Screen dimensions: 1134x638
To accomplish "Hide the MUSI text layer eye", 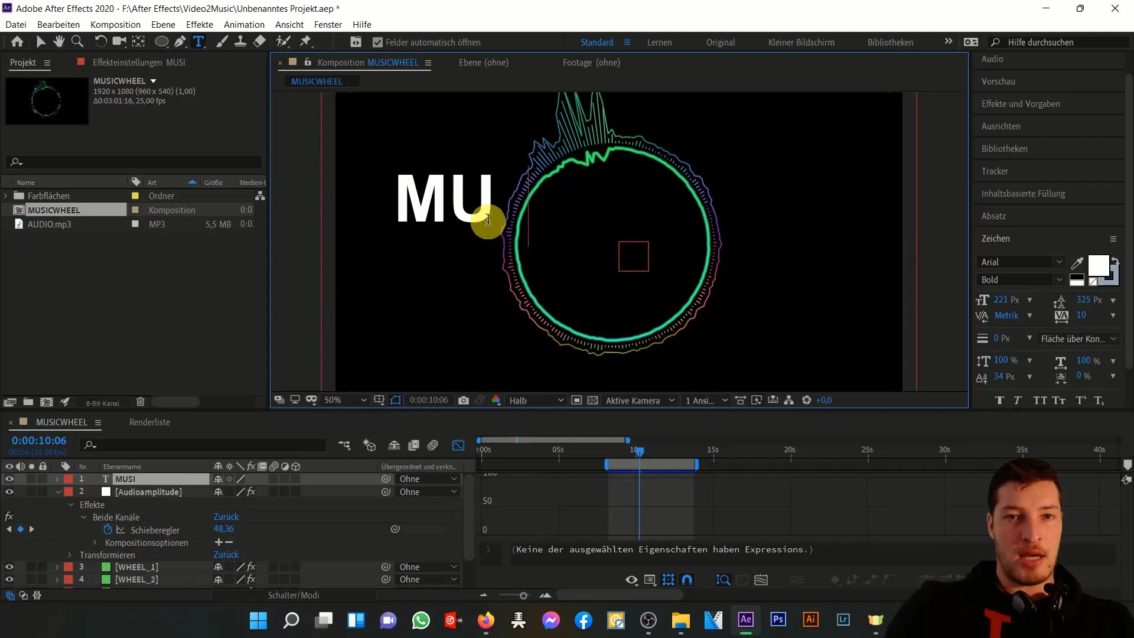I will pos(9,479).
